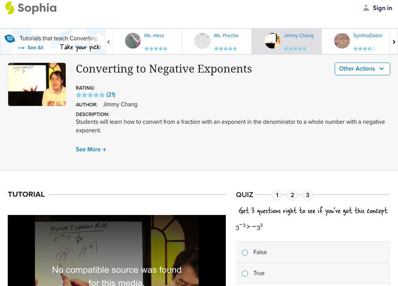
Task: Open the Other Actions dropdown
Action: (x=362, y=69)
